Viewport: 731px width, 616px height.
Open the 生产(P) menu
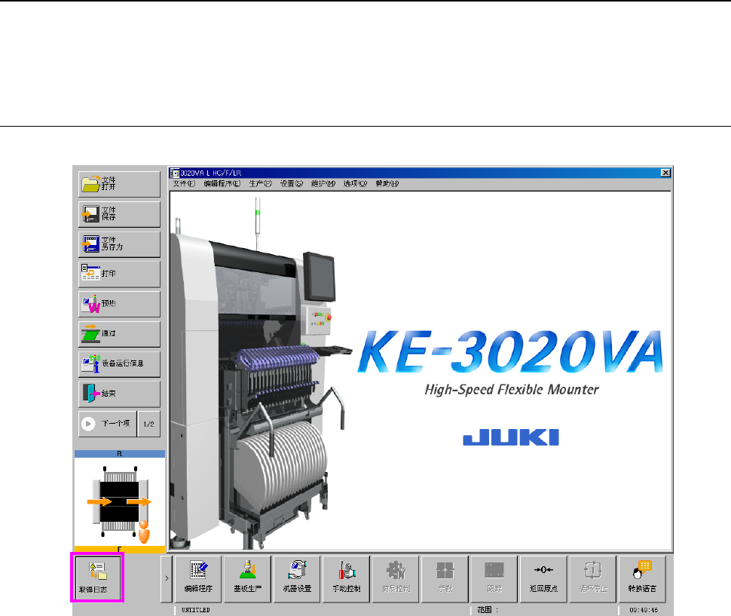click(260, 184)
